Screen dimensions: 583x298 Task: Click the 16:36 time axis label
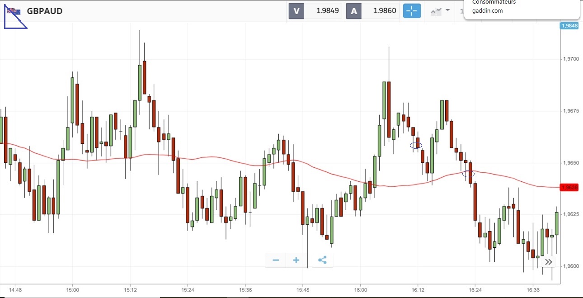coord(533,290)
